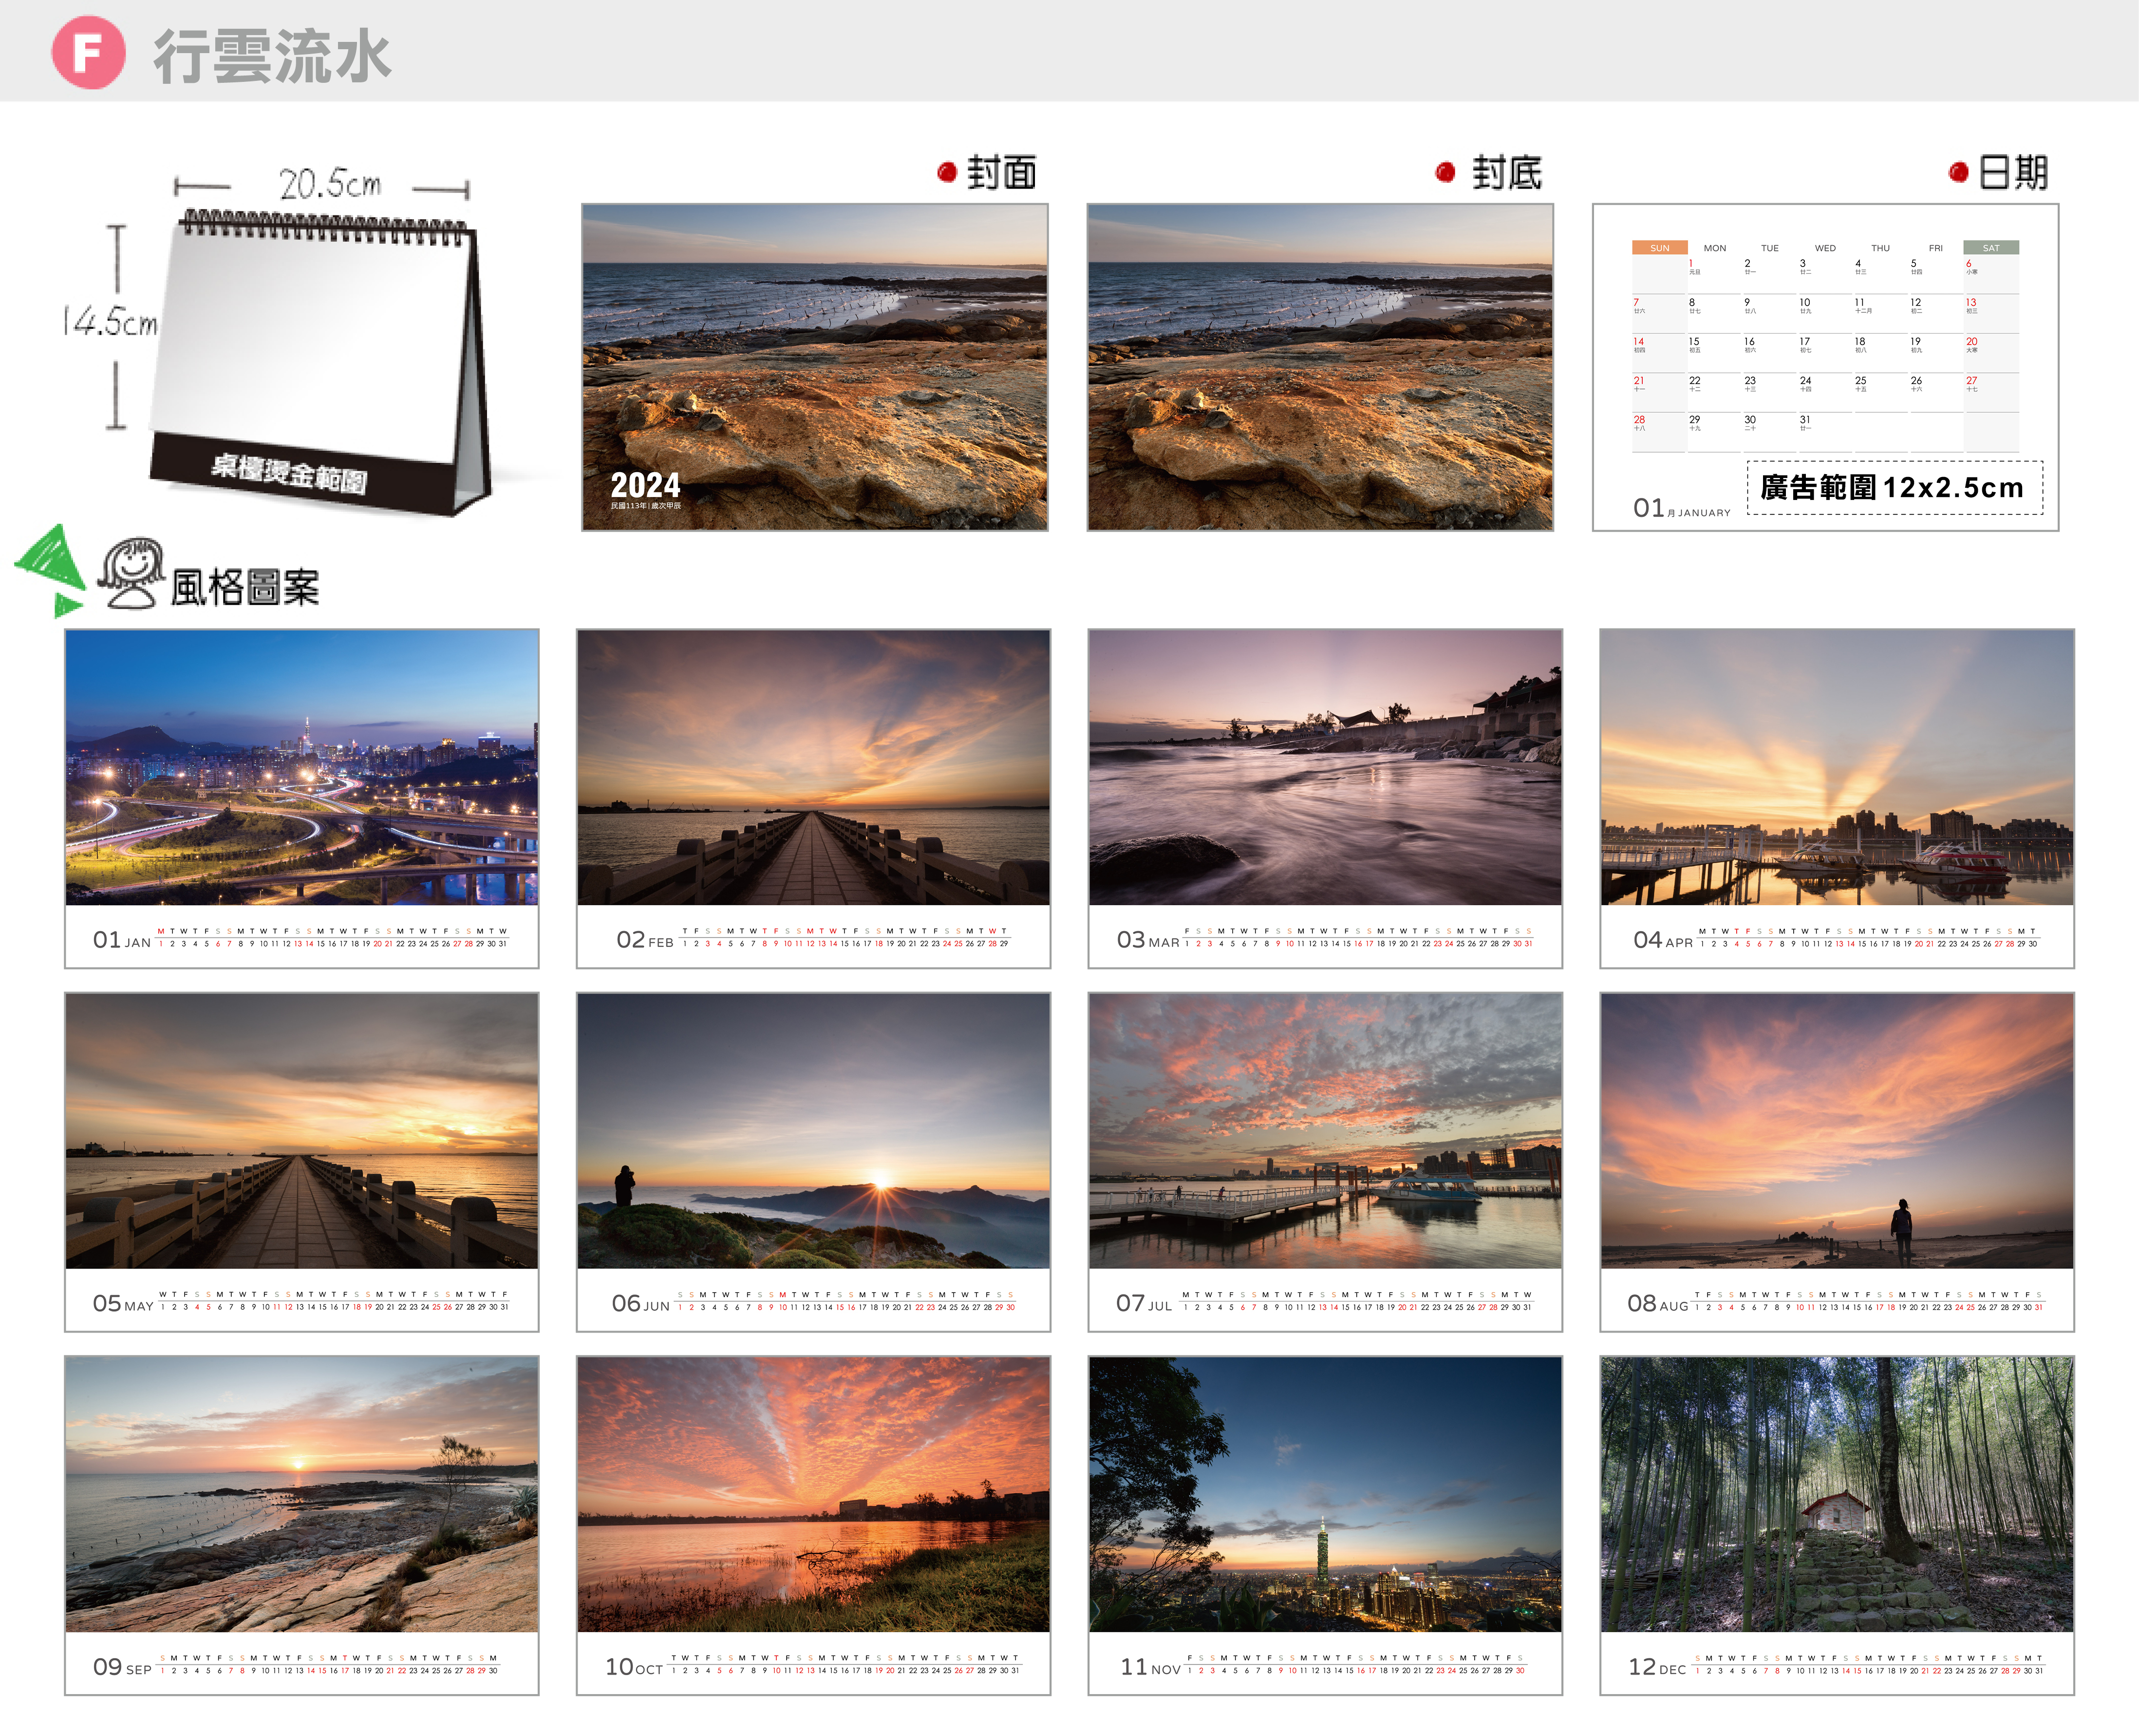Image resolution: width=2139 pixels, height=1736 pixels.
Task: Open the 2024 front cover image
Action: coord(815,367)
